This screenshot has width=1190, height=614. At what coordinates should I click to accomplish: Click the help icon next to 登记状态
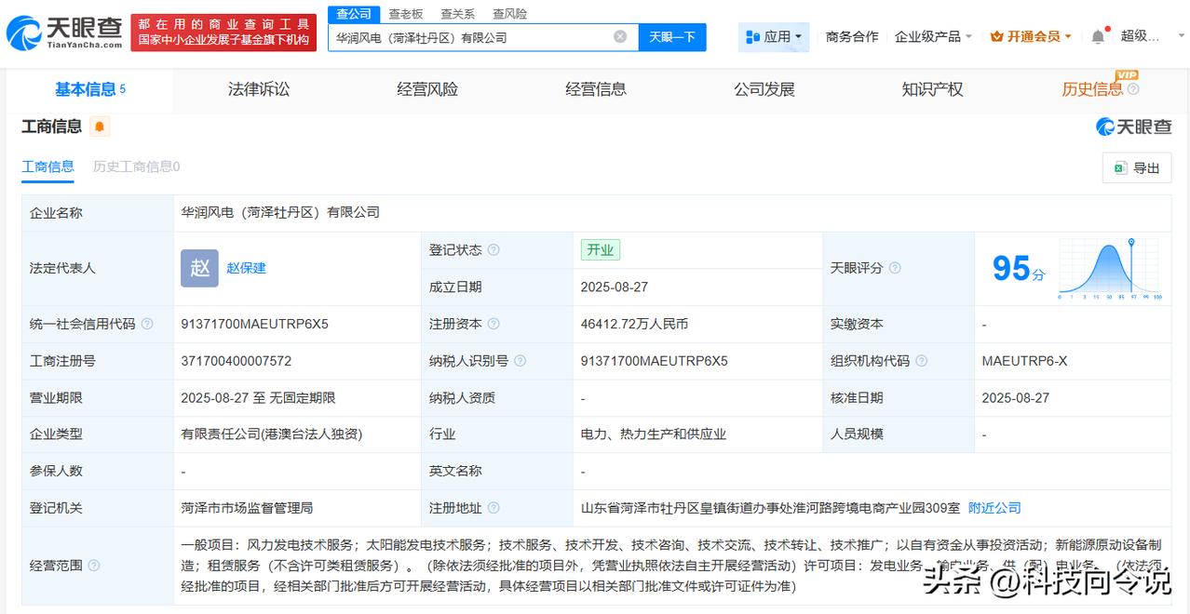(494, 250)
